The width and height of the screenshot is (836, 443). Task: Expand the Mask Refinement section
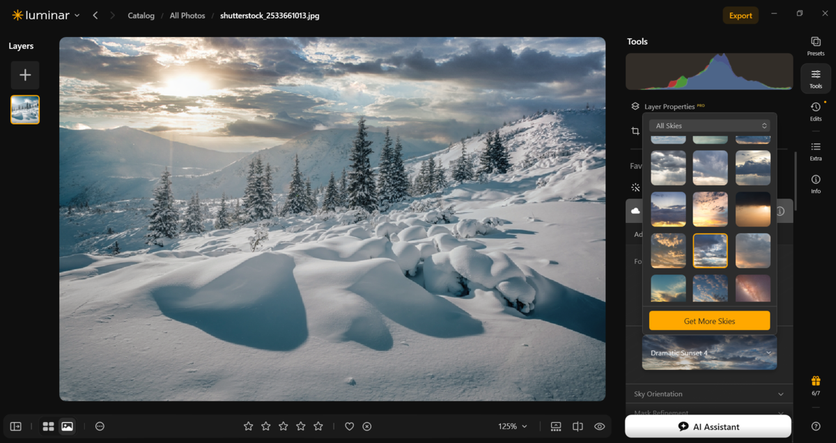click(709, 412)
